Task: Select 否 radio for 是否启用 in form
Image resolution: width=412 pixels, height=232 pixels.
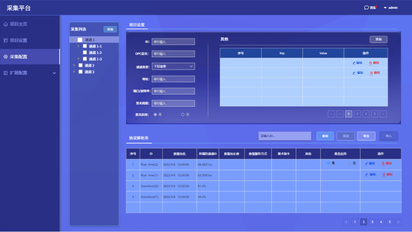Action: [183, 115]
